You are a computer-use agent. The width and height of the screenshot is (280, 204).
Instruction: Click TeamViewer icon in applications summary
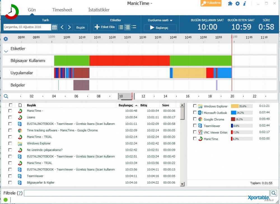click(200, 126)
